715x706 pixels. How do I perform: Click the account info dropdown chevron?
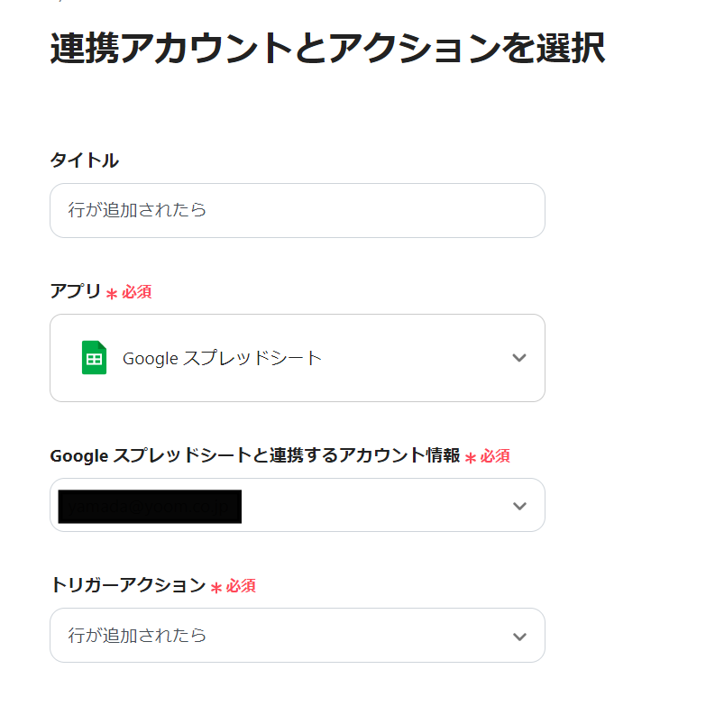pos(518,506)
